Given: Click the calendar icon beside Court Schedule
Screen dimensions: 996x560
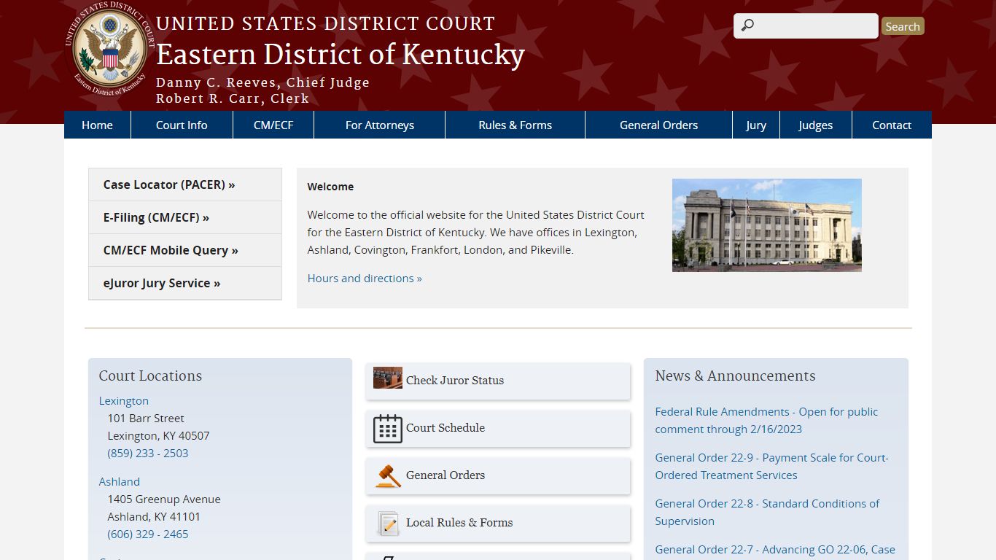Looking at the screenshot, I should [387, 428].
